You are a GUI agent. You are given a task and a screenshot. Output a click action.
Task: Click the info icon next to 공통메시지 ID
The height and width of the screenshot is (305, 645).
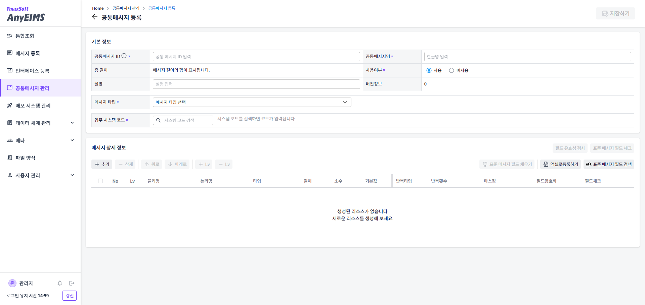pos(124,56)
